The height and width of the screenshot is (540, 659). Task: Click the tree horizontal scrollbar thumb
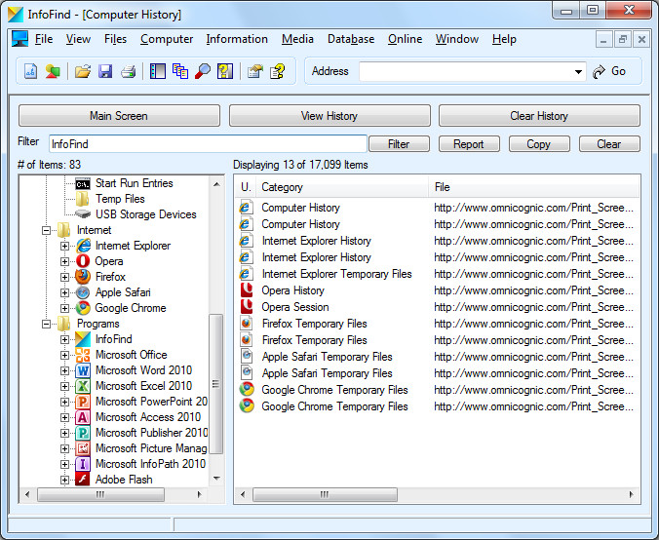click(x=100, y=494)
